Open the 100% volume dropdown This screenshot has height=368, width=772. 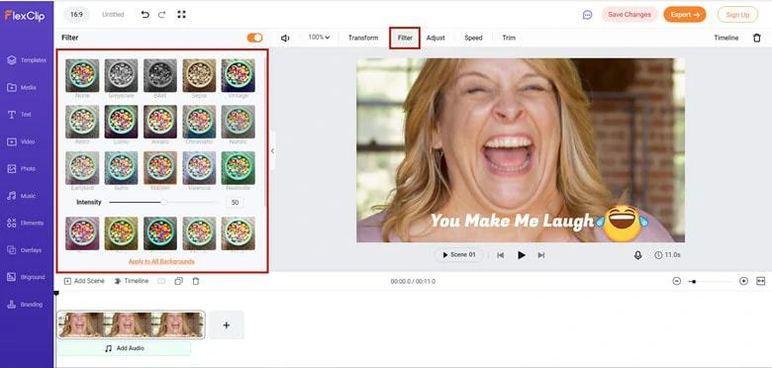pos(319,38)
